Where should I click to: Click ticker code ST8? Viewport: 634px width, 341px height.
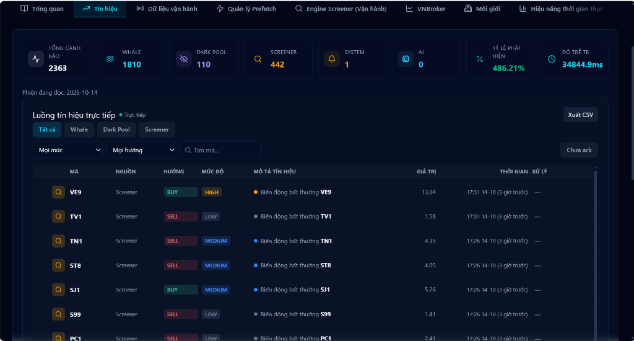[75, 265]
